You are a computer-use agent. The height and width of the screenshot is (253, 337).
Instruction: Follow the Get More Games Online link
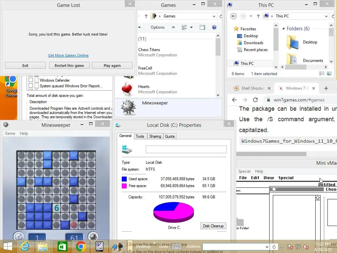click(x=68, y=55)
